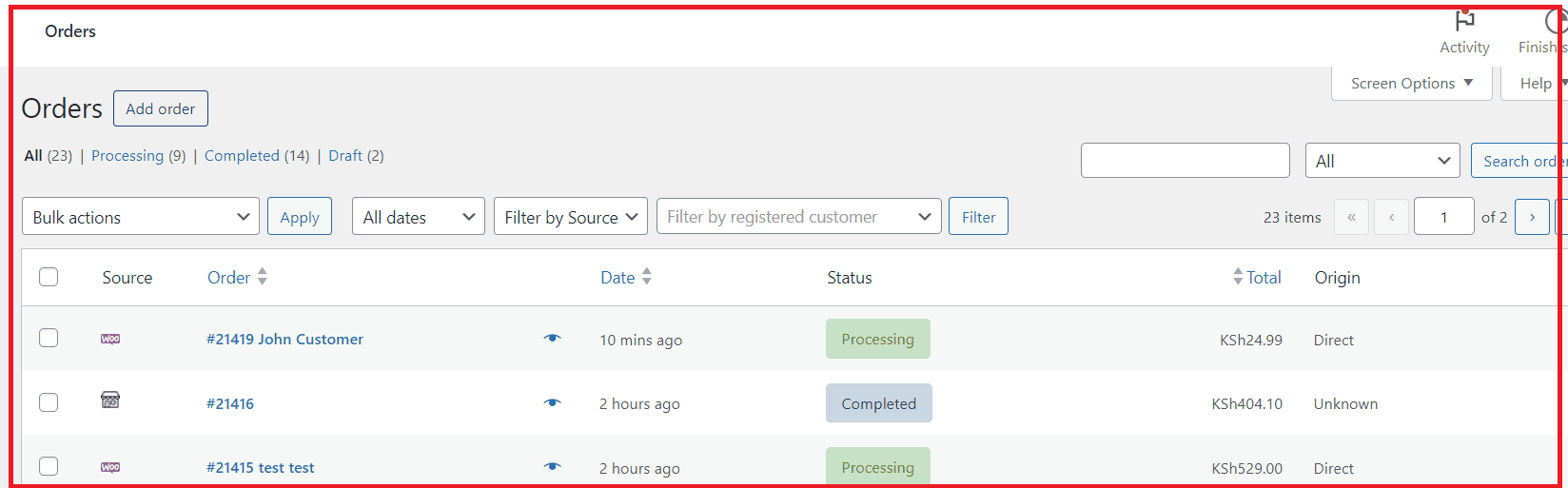This screenshot has width=1568, height=488.
Task: Open the Activity flag icon
Action: 1464,21
